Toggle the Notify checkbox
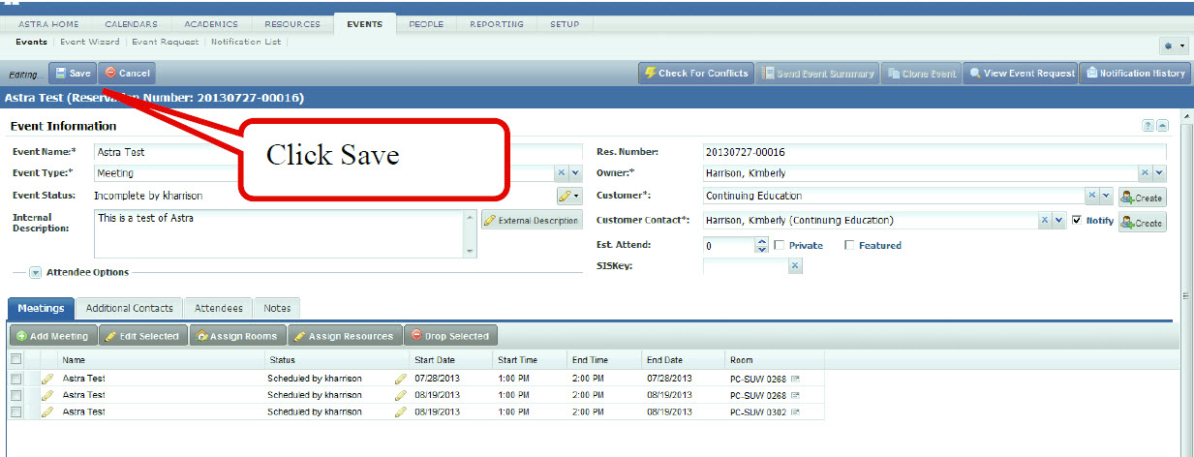Image resolution: width=1194 pixels, height=457 pixels. (1077, 221)
